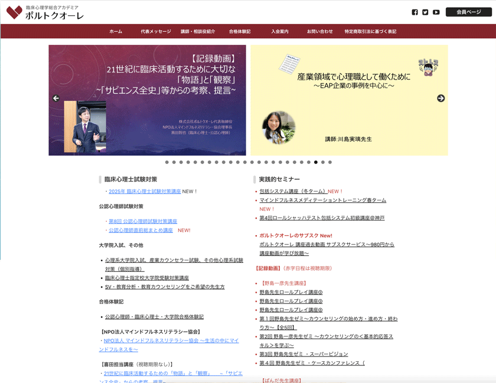Viewport: 496px width, 383px height.
Task: Click 【野島一彦先生講座】 red label
Action: 283,283
